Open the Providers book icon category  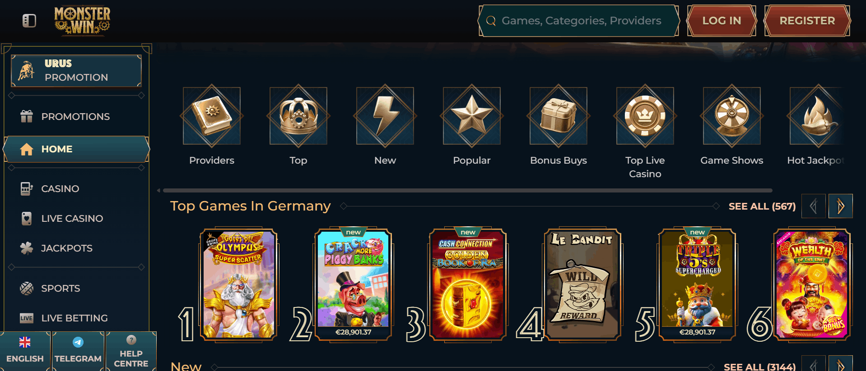[x=212, y=116]
